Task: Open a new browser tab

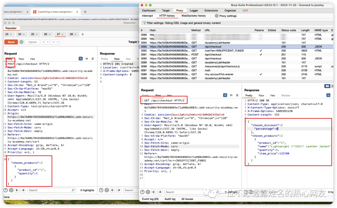Action: point(85,12)
